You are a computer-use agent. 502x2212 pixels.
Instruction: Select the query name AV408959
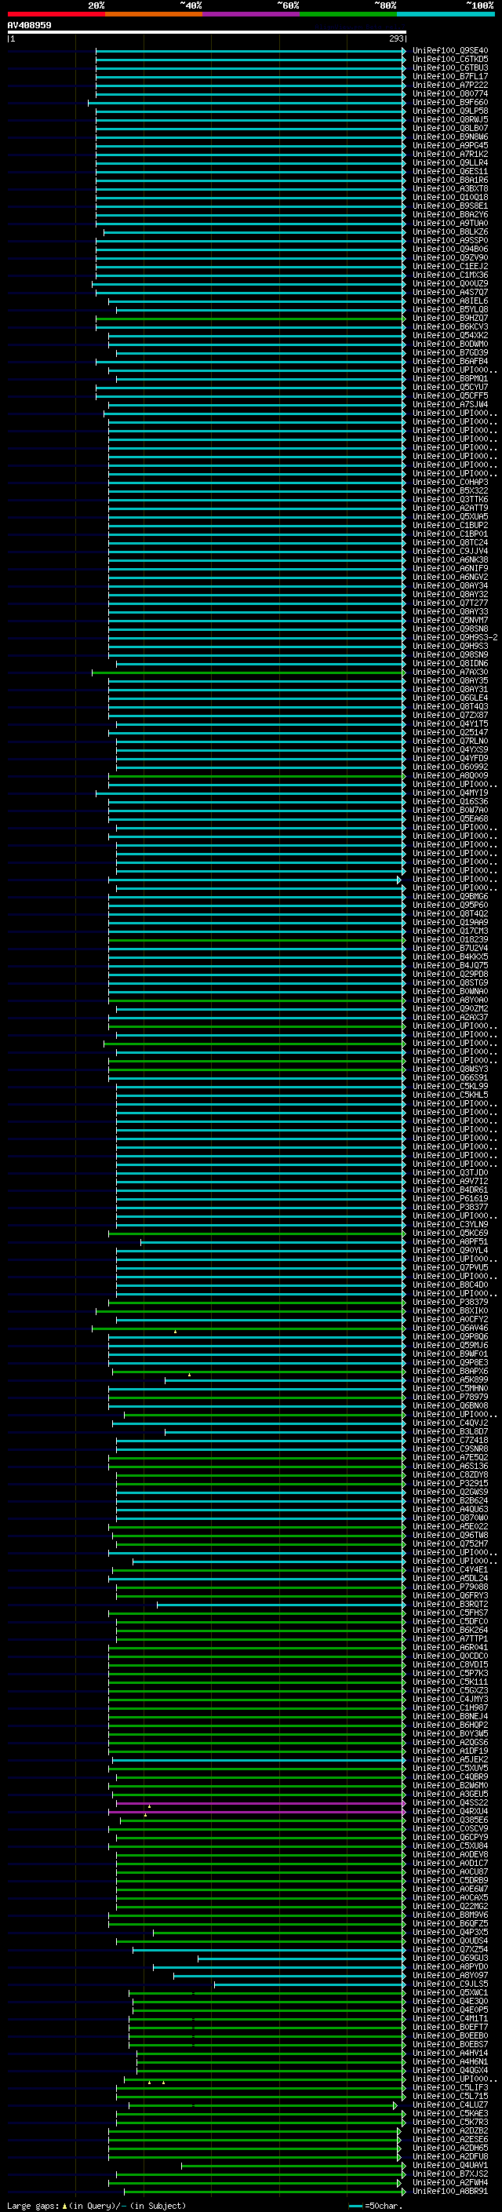tap(29, 25)
